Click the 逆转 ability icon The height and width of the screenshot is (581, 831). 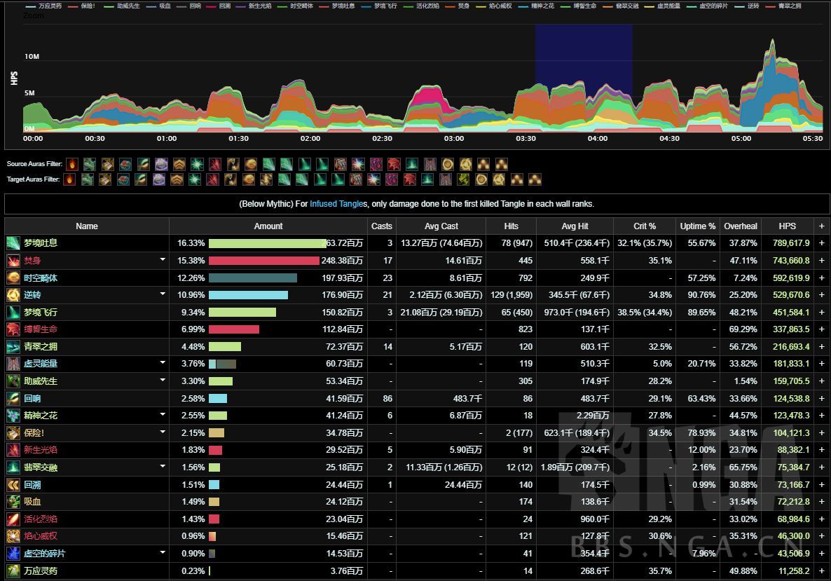click(13, 295)
